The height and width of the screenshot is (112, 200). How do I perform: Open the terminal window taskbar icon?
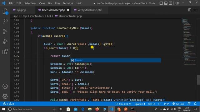(x=133, y=109)
